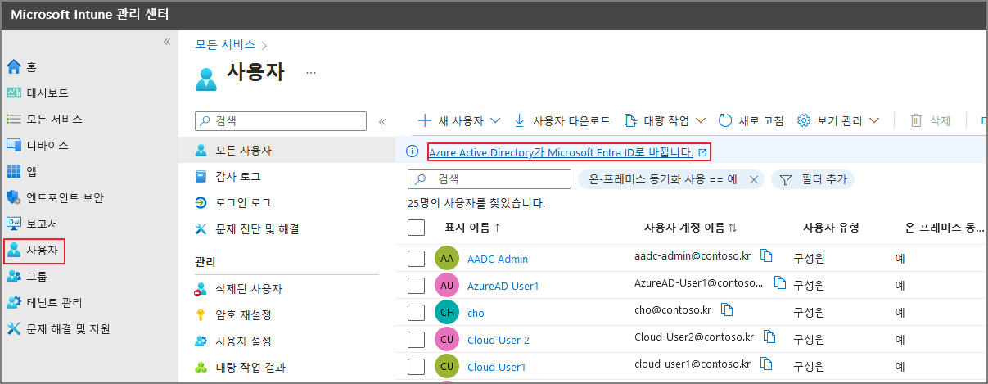Open the Cloud User1 user link

[x=496, y=366]
